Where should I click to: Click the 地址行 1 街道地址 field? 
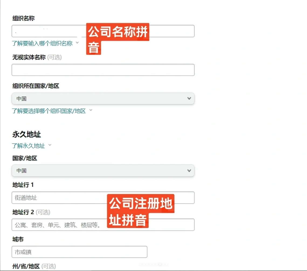tap(59, 198)
